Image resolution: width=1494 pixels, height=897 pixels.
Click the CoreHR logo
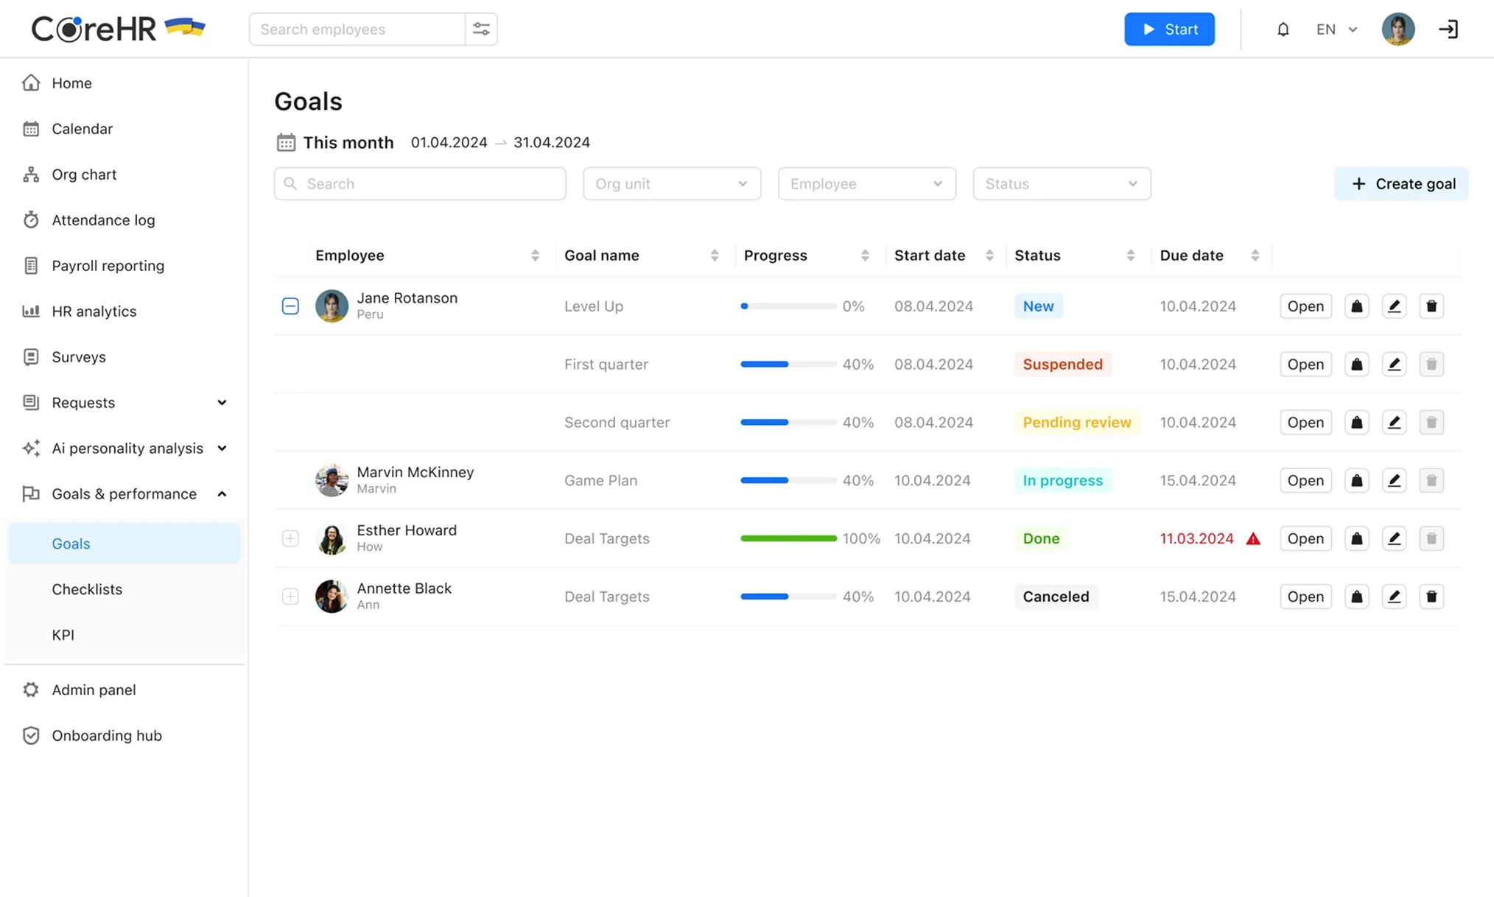tap(118, 29)
